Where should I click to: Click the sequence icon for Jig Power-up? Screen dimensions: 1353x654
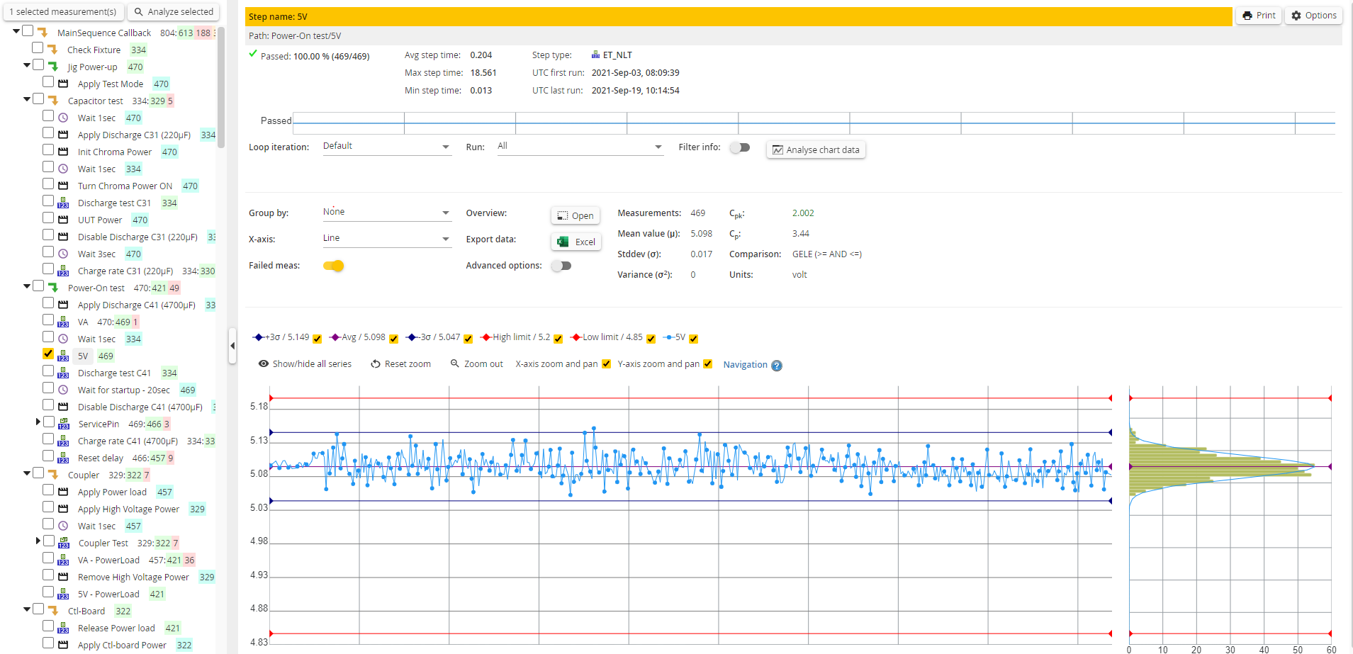click(53, 67)
